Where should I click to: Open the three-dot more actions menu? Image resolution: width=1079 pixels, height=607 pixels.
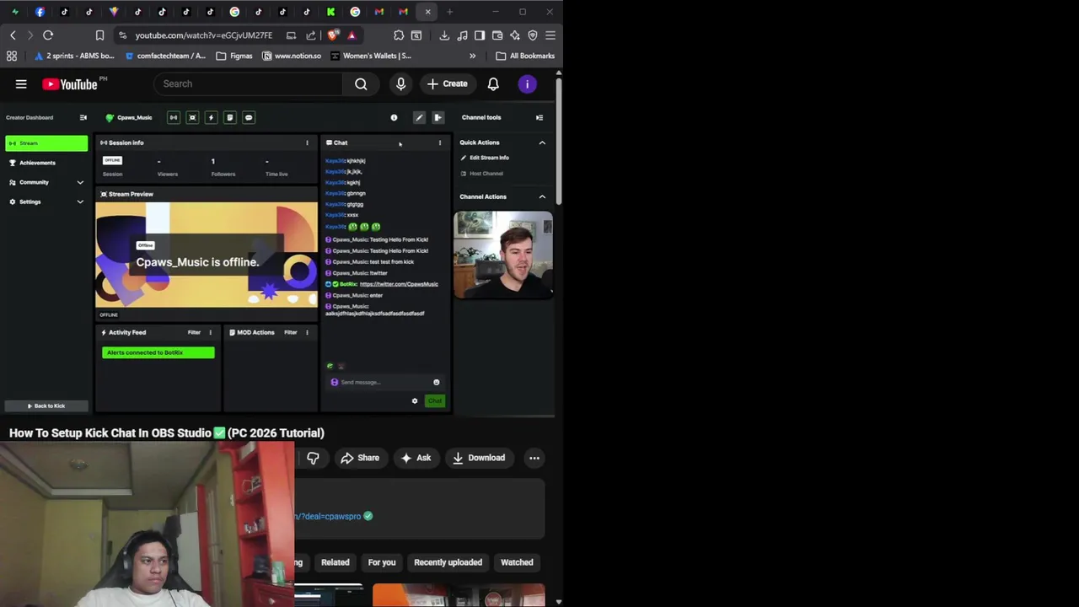(x=534, y=458)
